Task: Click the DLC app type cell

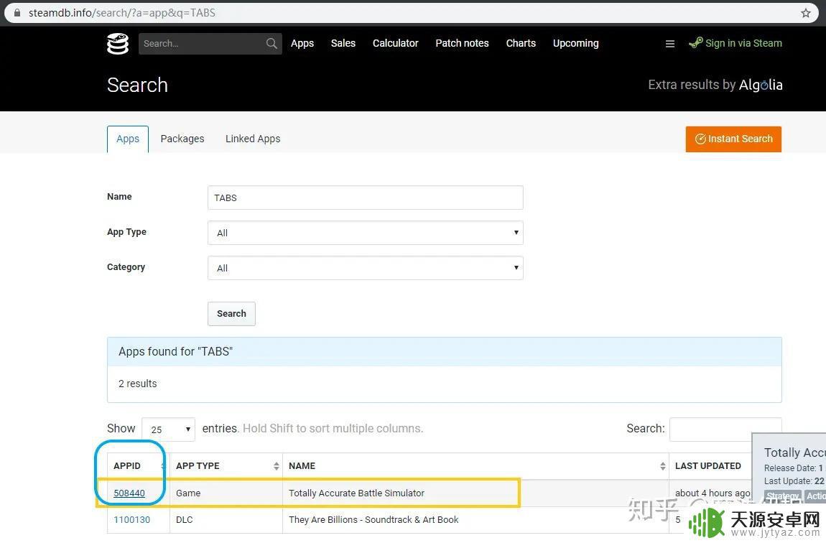Action: [185, 520]
